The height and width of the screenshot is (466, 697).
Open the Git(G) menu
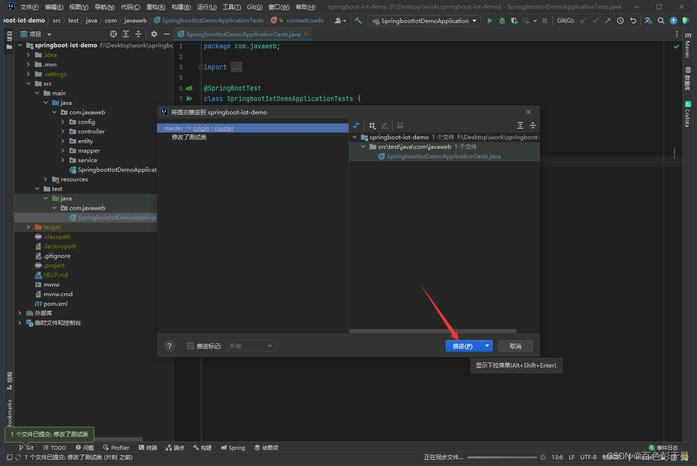tap(255, 7)
